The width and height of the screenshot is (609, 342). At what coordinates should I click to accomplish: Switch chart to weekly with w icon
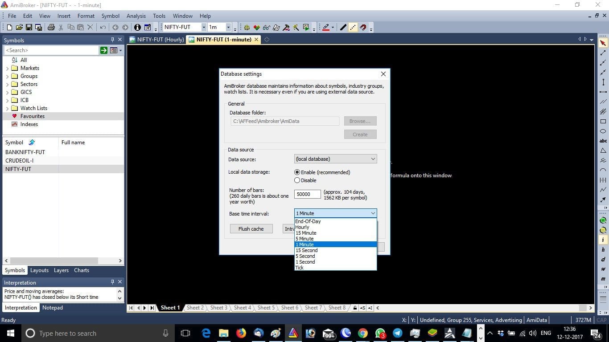603,269
